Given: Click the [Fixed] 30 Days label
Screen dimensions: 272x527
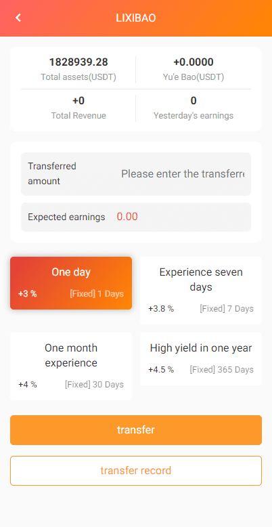Looking at the screenshot, I should [x=94, y=385].
